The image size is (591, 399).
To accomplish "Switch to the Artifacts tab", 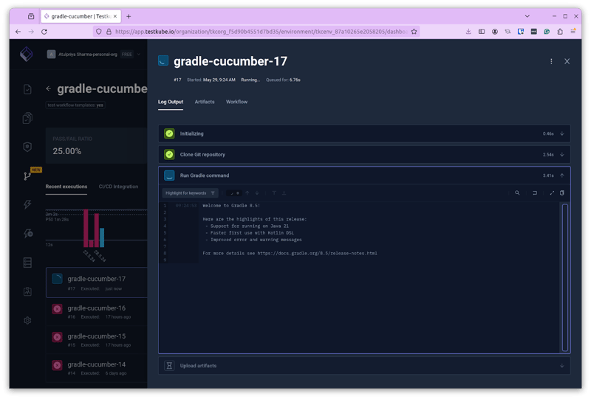I will [x=205, y=102].
